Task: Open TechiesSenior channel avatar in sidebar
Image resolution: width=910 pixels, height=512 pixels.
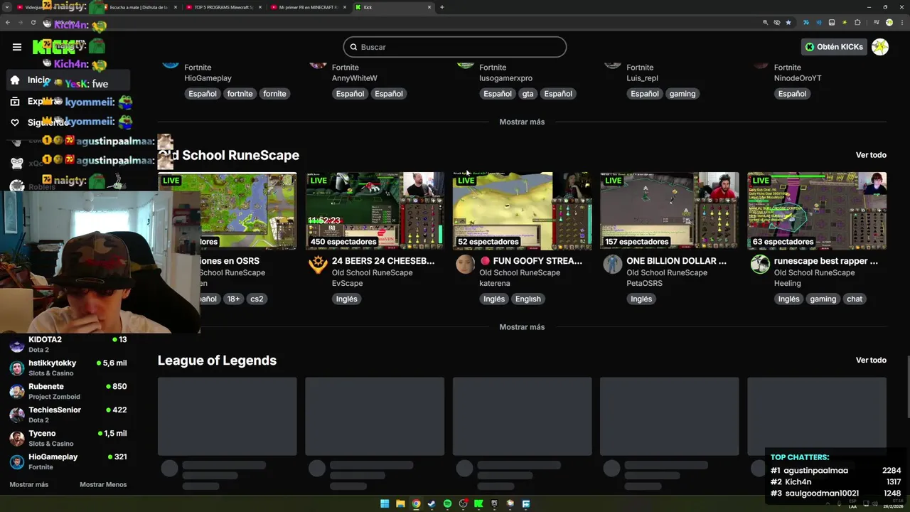Action: [x=17, y=415]
